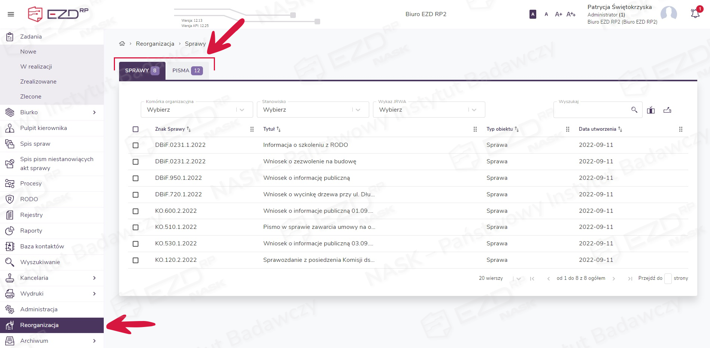Open the hamburger menu icon
The height and width of the screenshot is (348, 710).
[11, 14]
